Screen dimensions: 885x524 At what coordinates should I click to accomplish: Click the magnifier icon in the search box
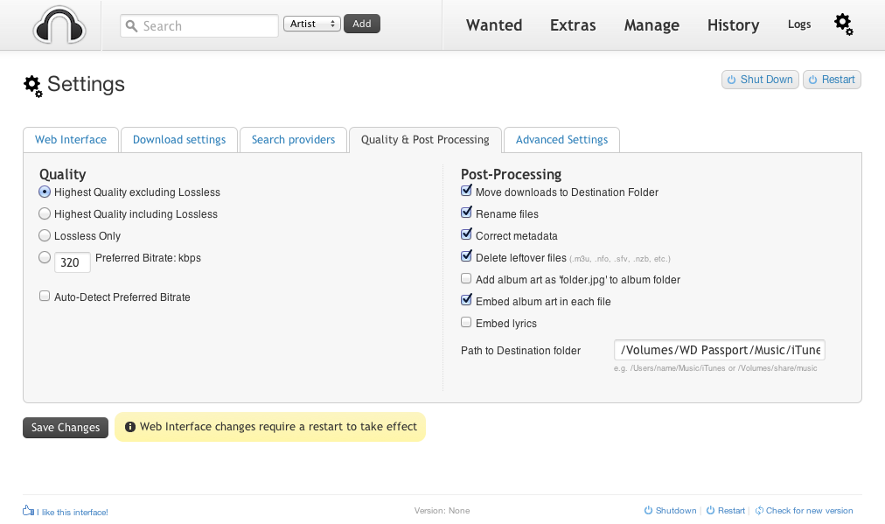tap(132, 26)
